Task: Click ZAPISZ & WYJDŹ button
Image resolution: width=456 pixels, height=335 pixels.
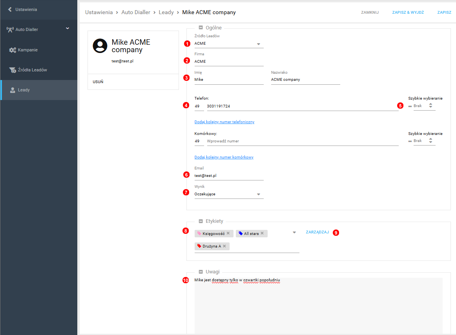Action: (x=408, y=13)
